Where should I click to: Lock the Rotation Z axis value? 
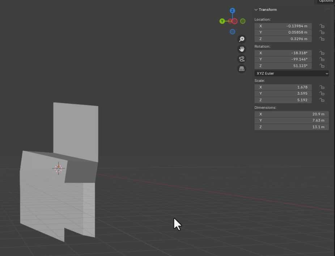coord(322,66)
